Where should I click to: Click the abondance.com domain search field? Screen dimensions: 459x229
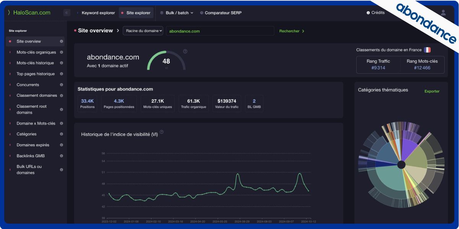(220, 31)
